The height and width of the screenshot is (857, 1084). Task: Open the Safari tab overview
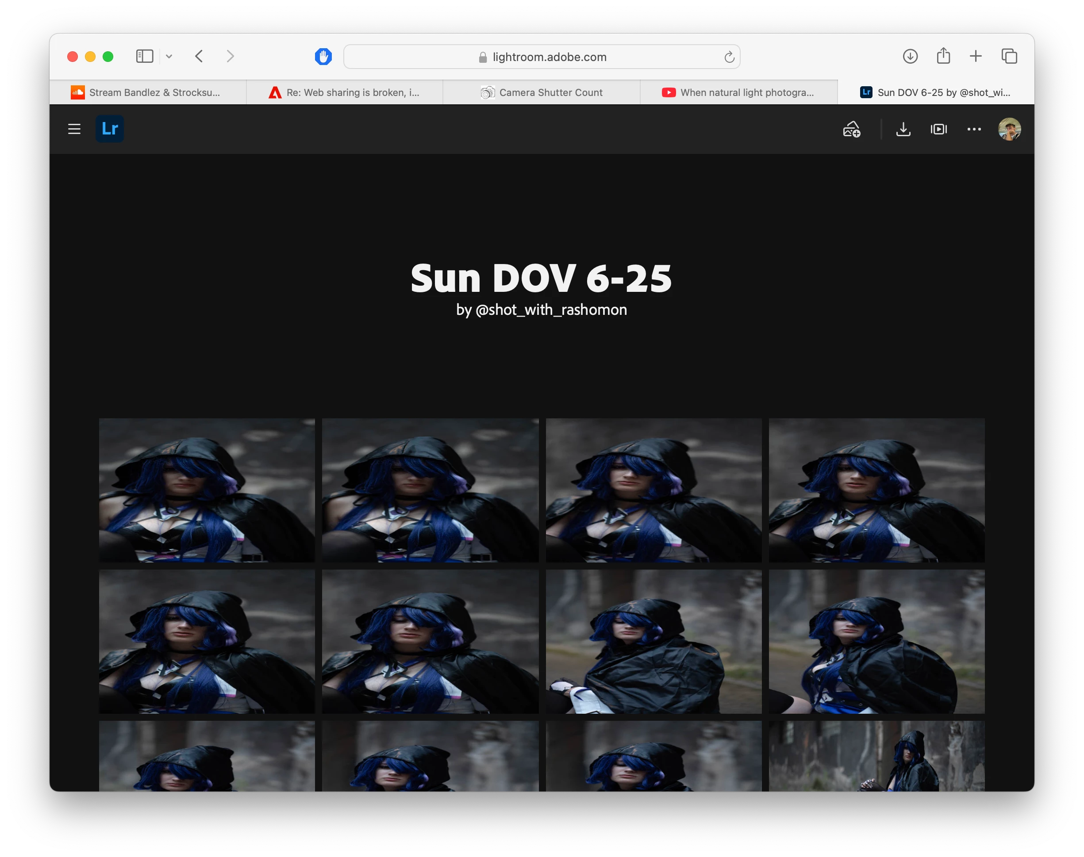(x=1009, y=56)
